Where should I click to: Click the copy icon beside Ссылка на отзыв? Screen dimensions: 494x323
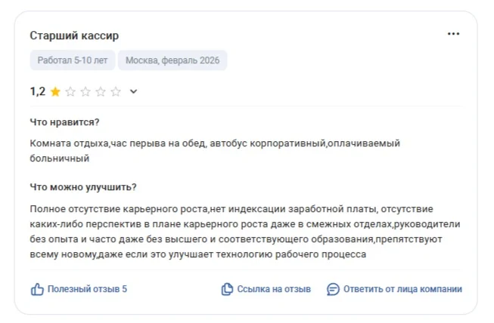pyautogui.click(x=227, y=289)
